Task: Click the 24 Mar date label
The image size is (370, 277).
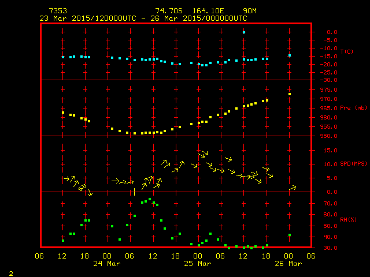Action: pyautogui.click(x=107, y=264)
